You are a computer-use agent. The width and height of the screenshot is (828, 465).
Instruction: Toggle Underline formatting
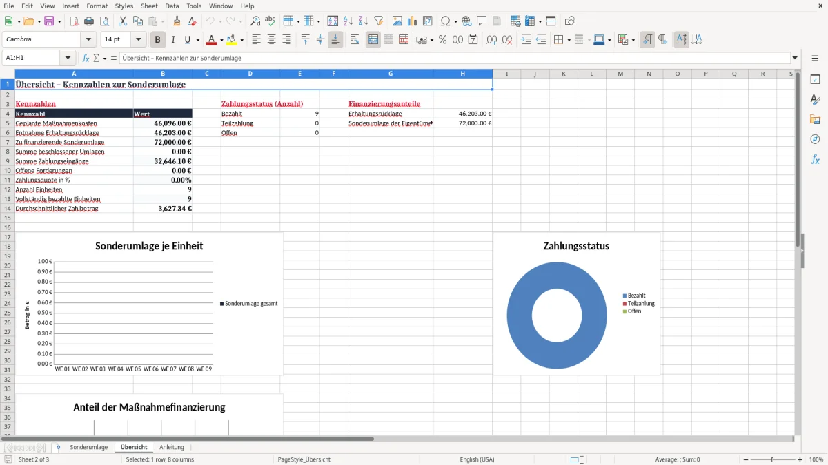(187, 40)
